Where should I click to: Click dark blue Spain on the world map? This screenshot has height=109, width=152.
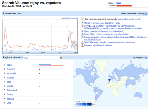tap(109, 80)
